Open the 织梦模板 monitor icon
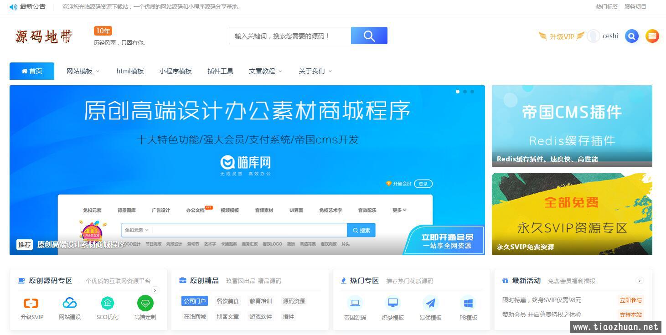 [393, 303]
